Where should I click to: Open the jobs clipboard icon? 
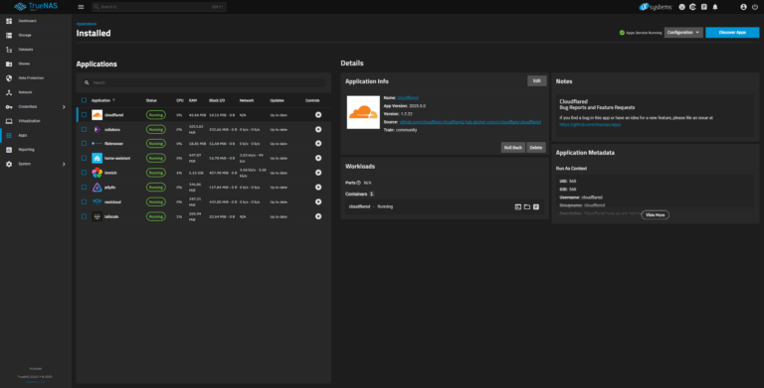point(703,7)
